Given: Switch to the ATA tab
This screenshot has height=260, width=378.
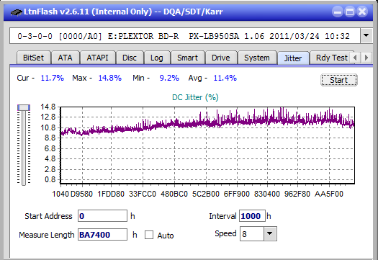Looking at the screenshot, I should coord(65,58).
